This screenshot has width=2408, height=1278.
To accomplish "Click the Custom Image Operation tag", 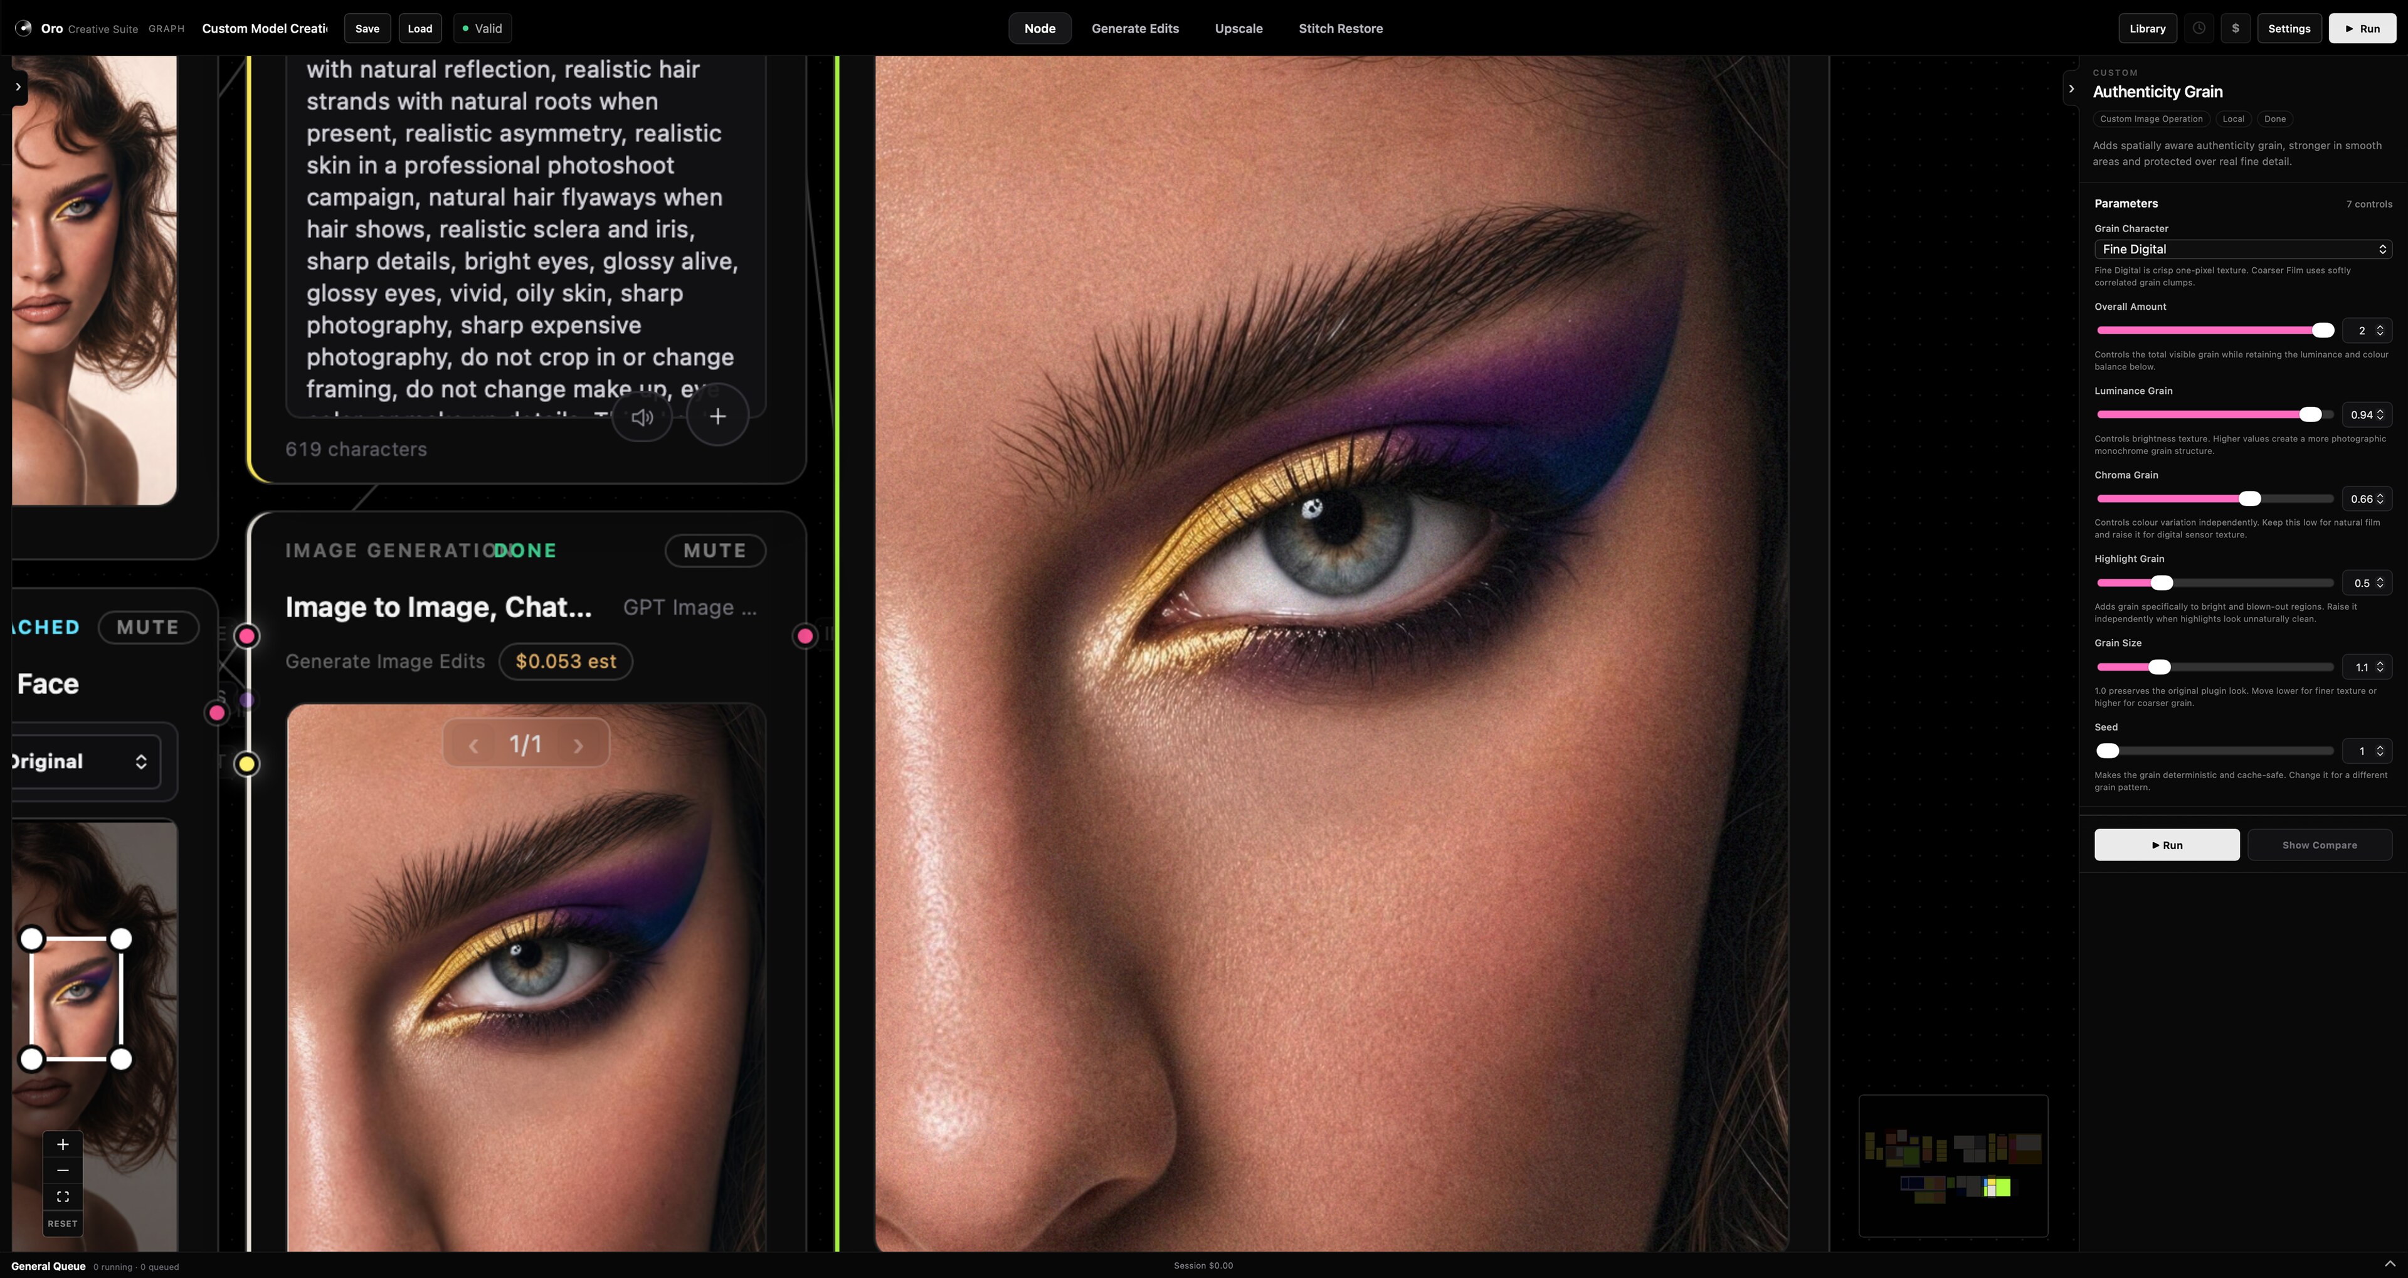I will [x=2151, y=119].
